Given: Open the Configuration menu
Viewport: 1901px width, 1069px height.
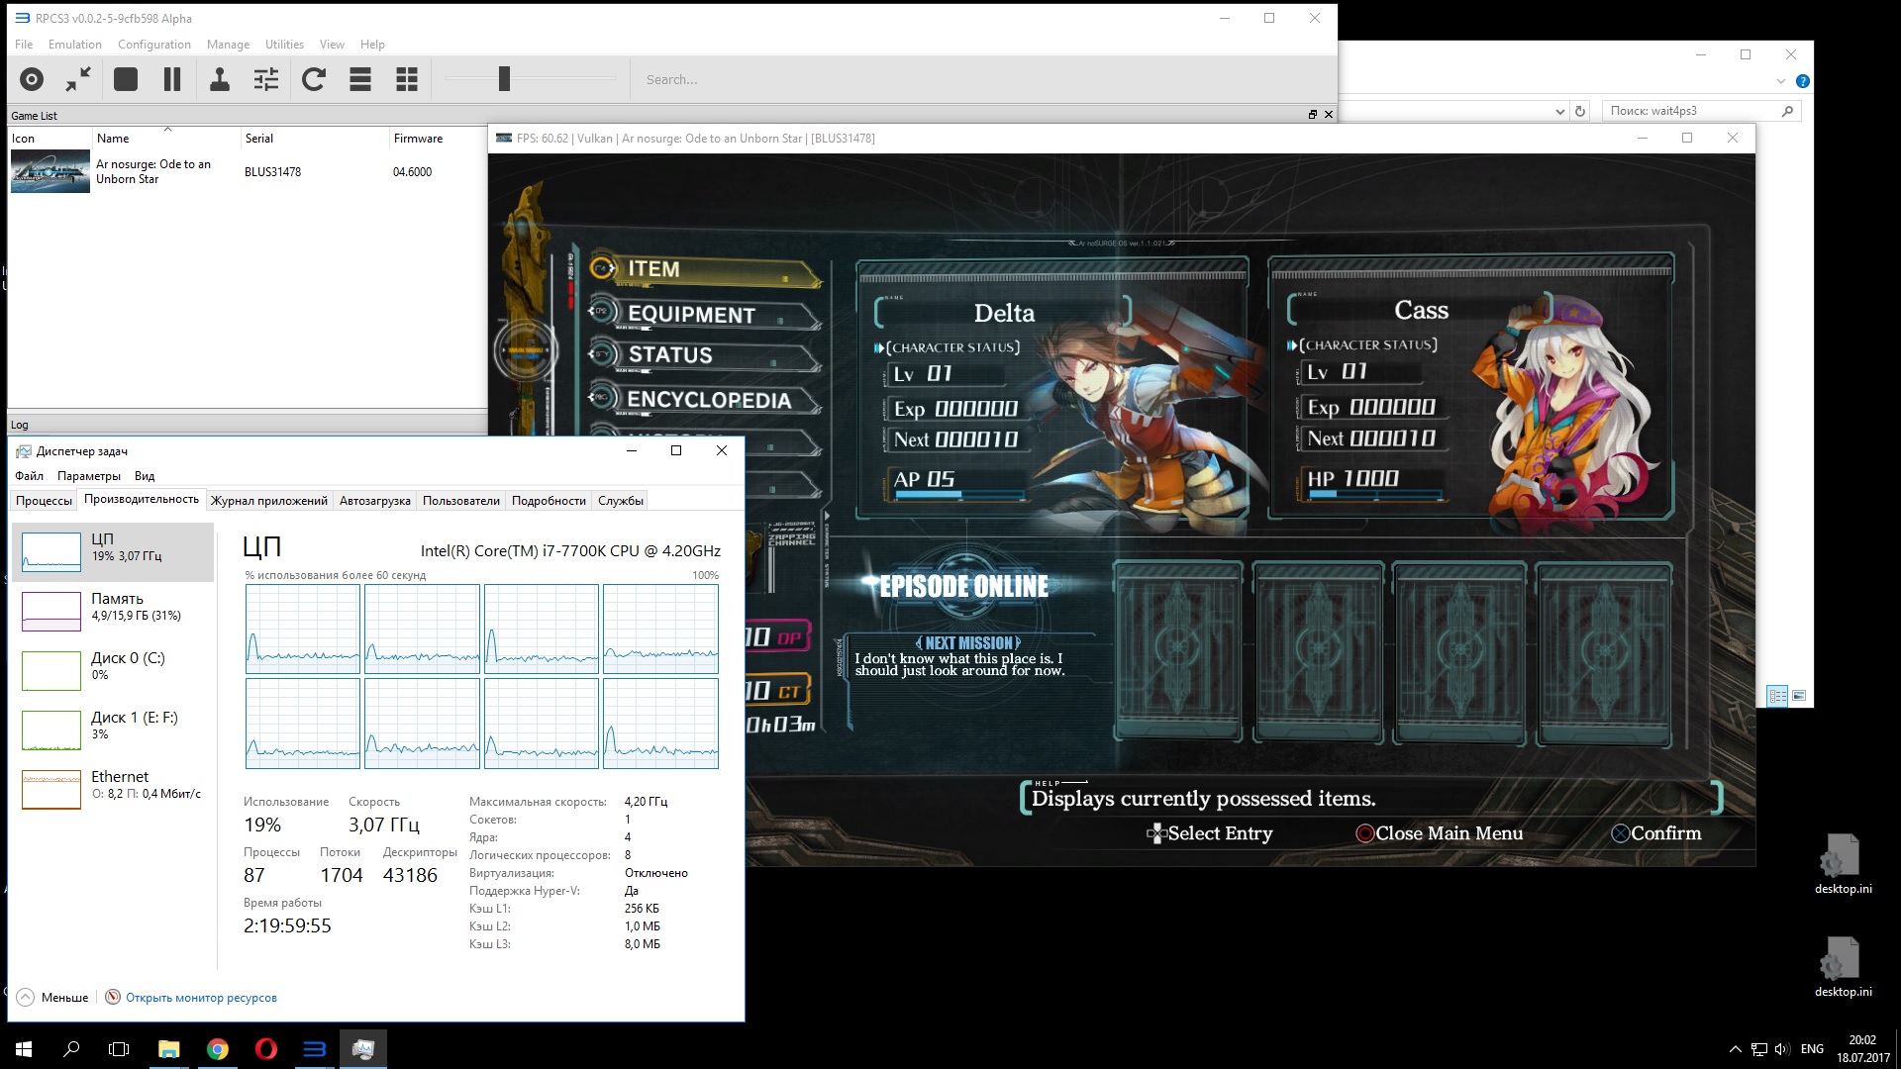Looking at the screenshot, I should (153, 45).
